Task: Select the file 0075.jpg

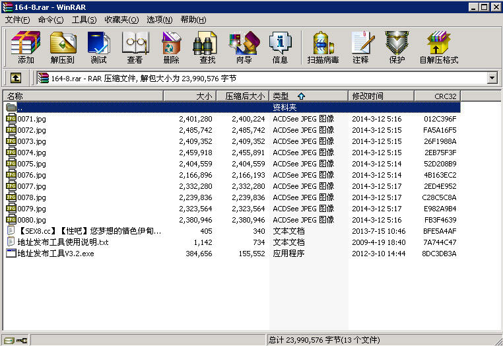Action: (32, 164)
